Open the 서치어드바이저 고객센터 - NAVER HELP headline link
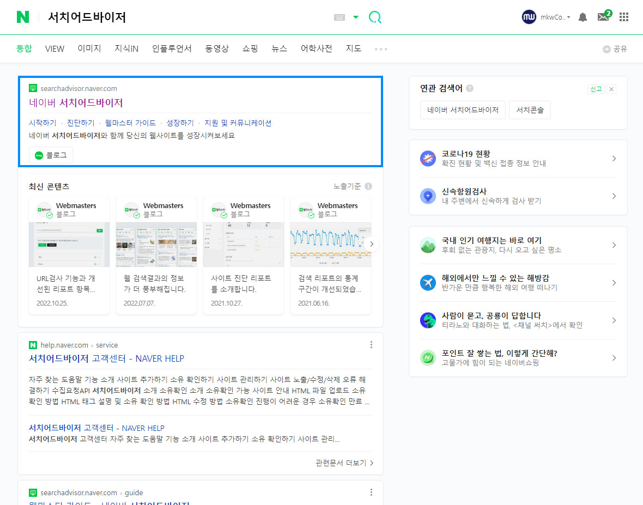The width and height of the screenshot is (643, 505). coord(106,358)
